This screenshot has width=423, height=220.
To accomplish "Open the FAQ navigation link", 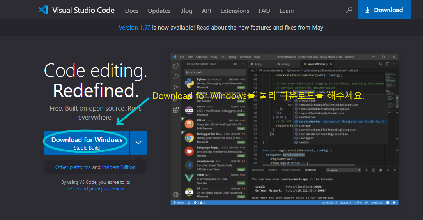I will pyautogui.click(x=264, y=11).
